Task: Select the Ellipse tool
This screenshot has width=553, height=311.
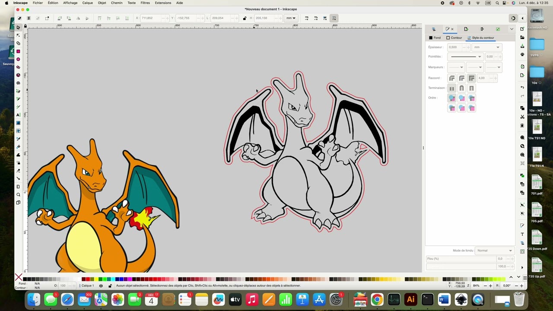Action: pos(18,59)
